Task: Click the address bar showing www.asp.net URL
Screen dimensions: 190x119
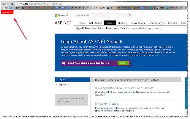Action: [x=101, y=4]
